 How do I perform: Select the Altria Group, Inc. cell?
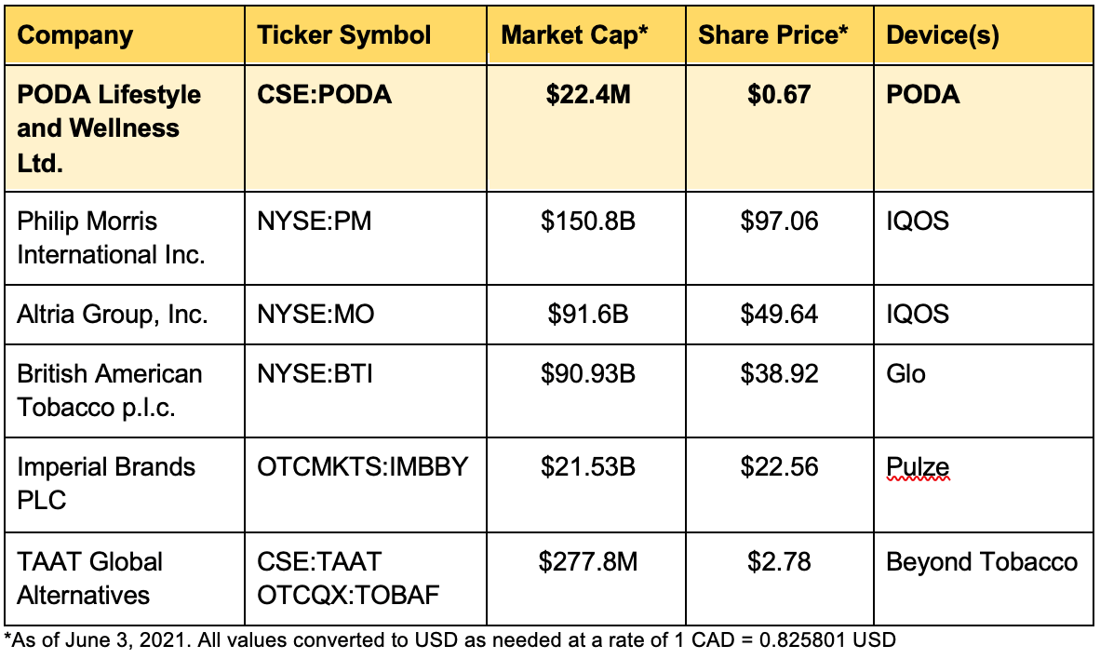[125, 315]
